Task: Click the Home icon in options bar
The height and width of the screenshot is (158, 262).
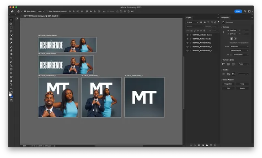Action: click(x=12, y=11)
